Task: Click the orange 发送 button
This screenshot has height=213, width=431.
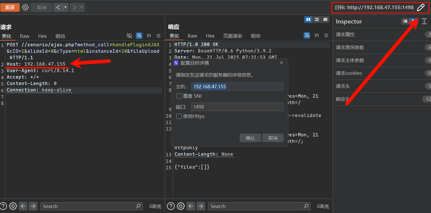Action: tap(10, 7)
